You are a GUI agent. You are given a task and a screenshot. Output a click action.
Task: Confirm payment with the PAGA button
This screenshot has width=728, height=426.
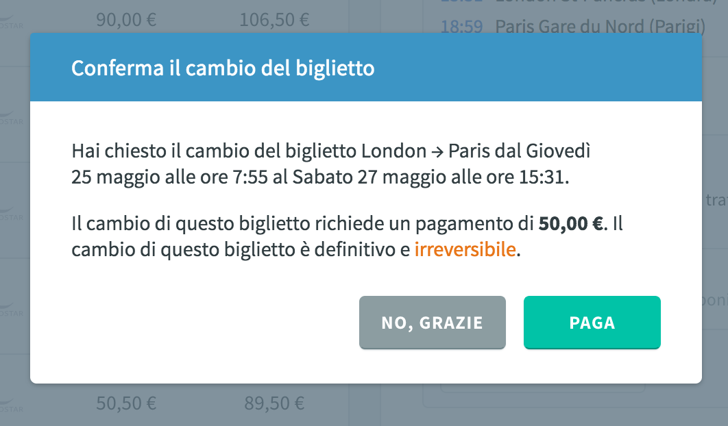(x=592, y=322)
